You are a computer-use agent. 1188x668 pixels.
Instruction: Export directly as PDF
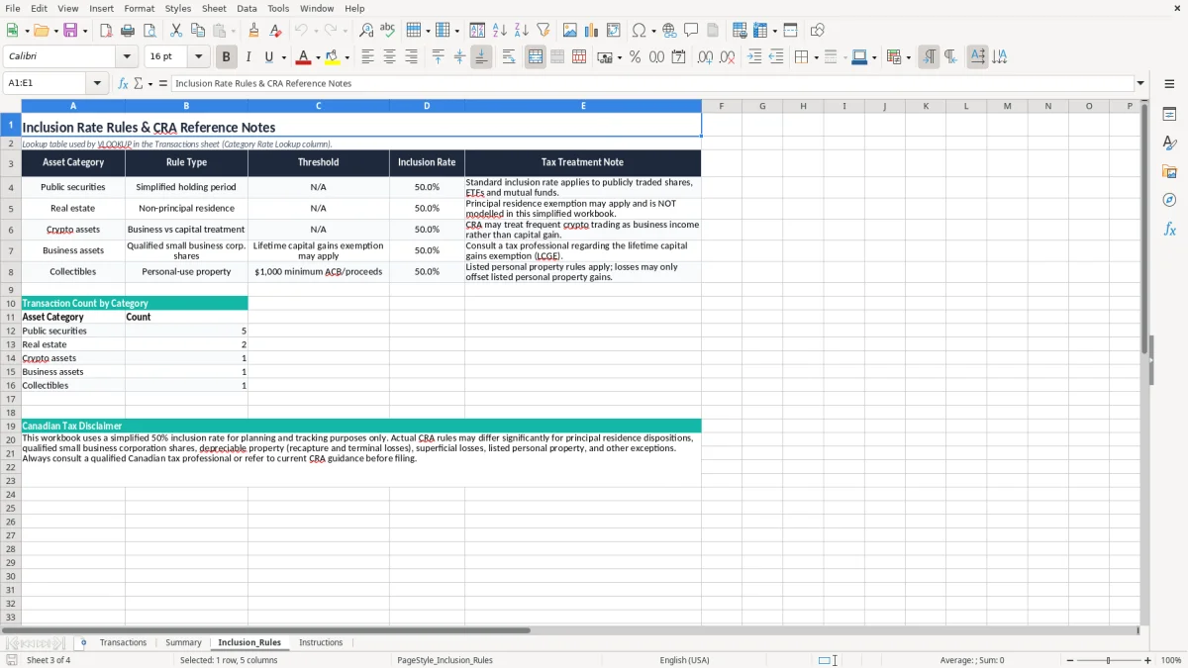(106, 31)
